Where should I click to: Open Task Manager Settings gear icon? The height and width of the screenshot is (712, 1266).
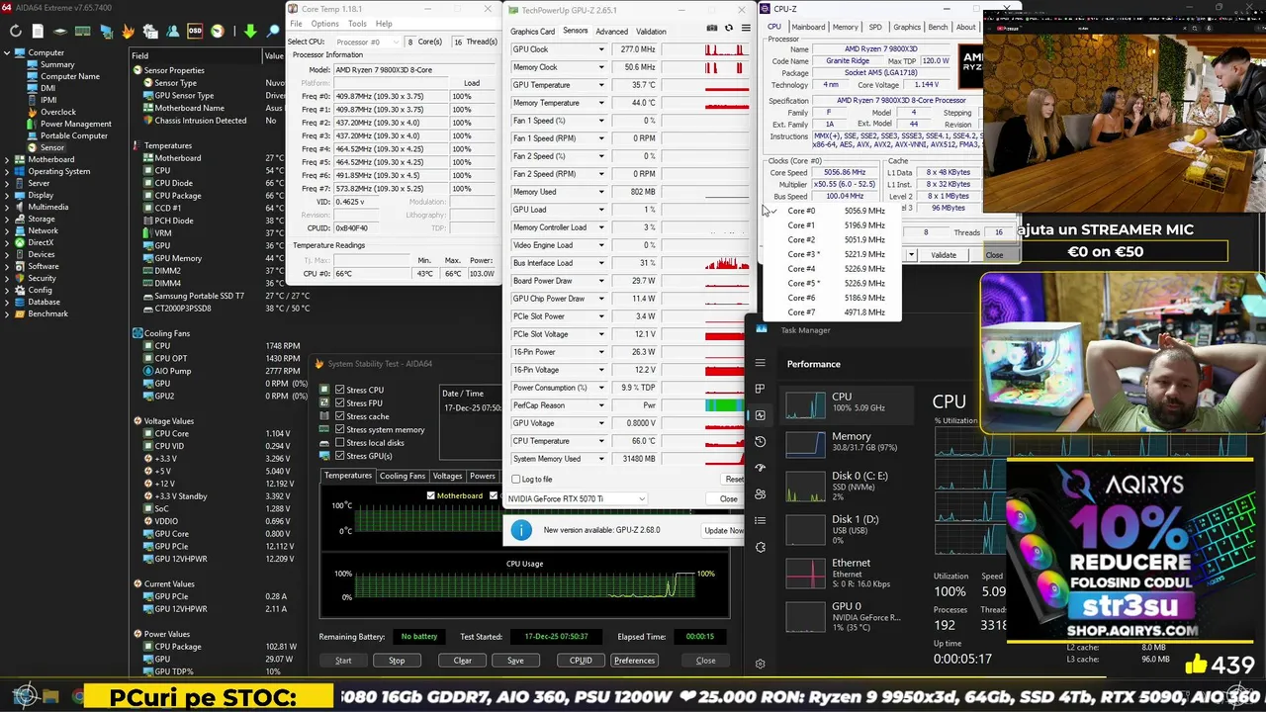point(760,665)
